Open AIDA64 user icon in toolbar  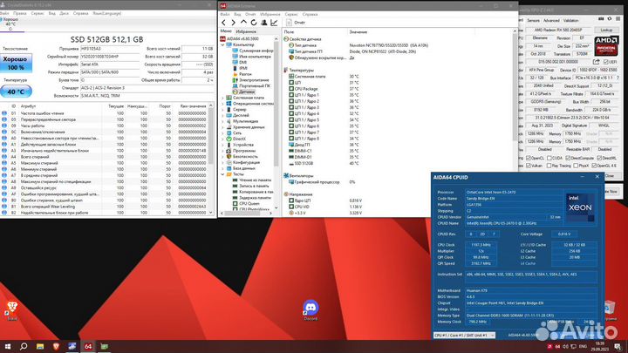pyautogui.click(x=264, y=23)
